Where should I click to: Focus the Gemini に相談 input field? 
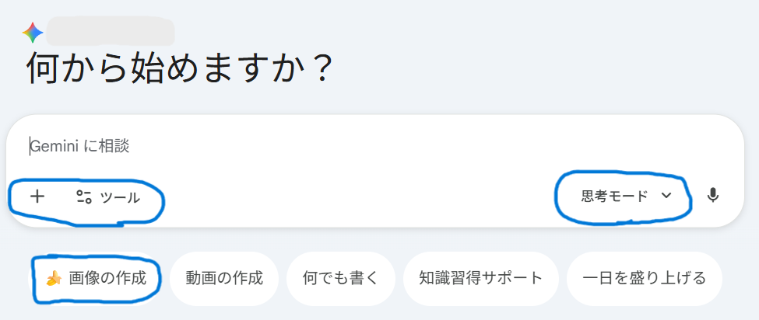click(x=311, y=146)
